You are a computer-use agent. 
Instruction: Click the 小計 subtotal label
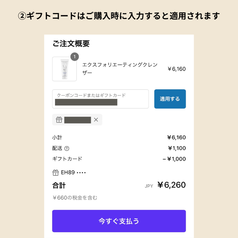57,138
